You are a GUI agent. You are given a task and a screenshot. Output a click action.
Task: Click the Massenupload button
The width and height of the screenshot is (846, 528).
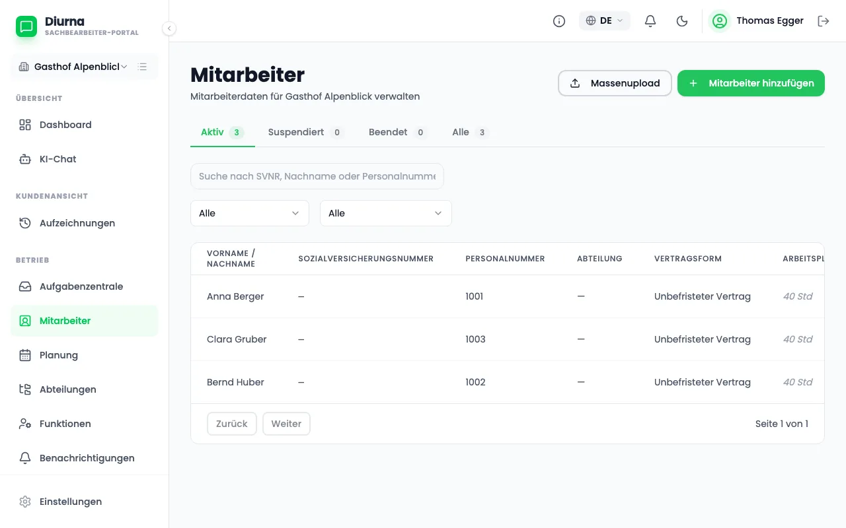[615, 83]
